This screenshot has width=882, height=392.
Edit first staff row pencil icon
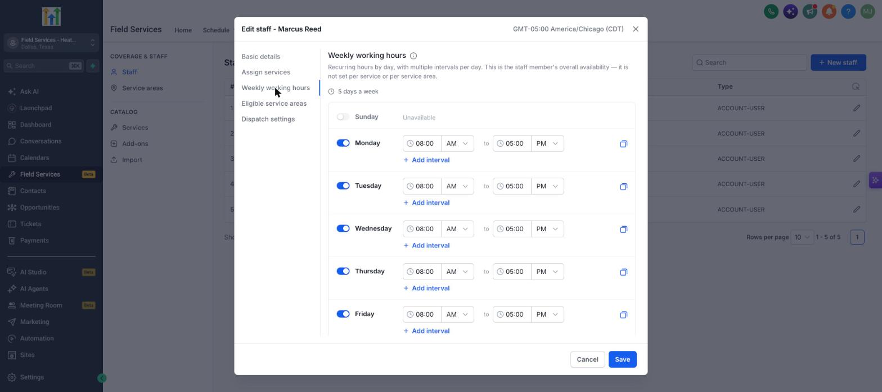coord(857,108)
